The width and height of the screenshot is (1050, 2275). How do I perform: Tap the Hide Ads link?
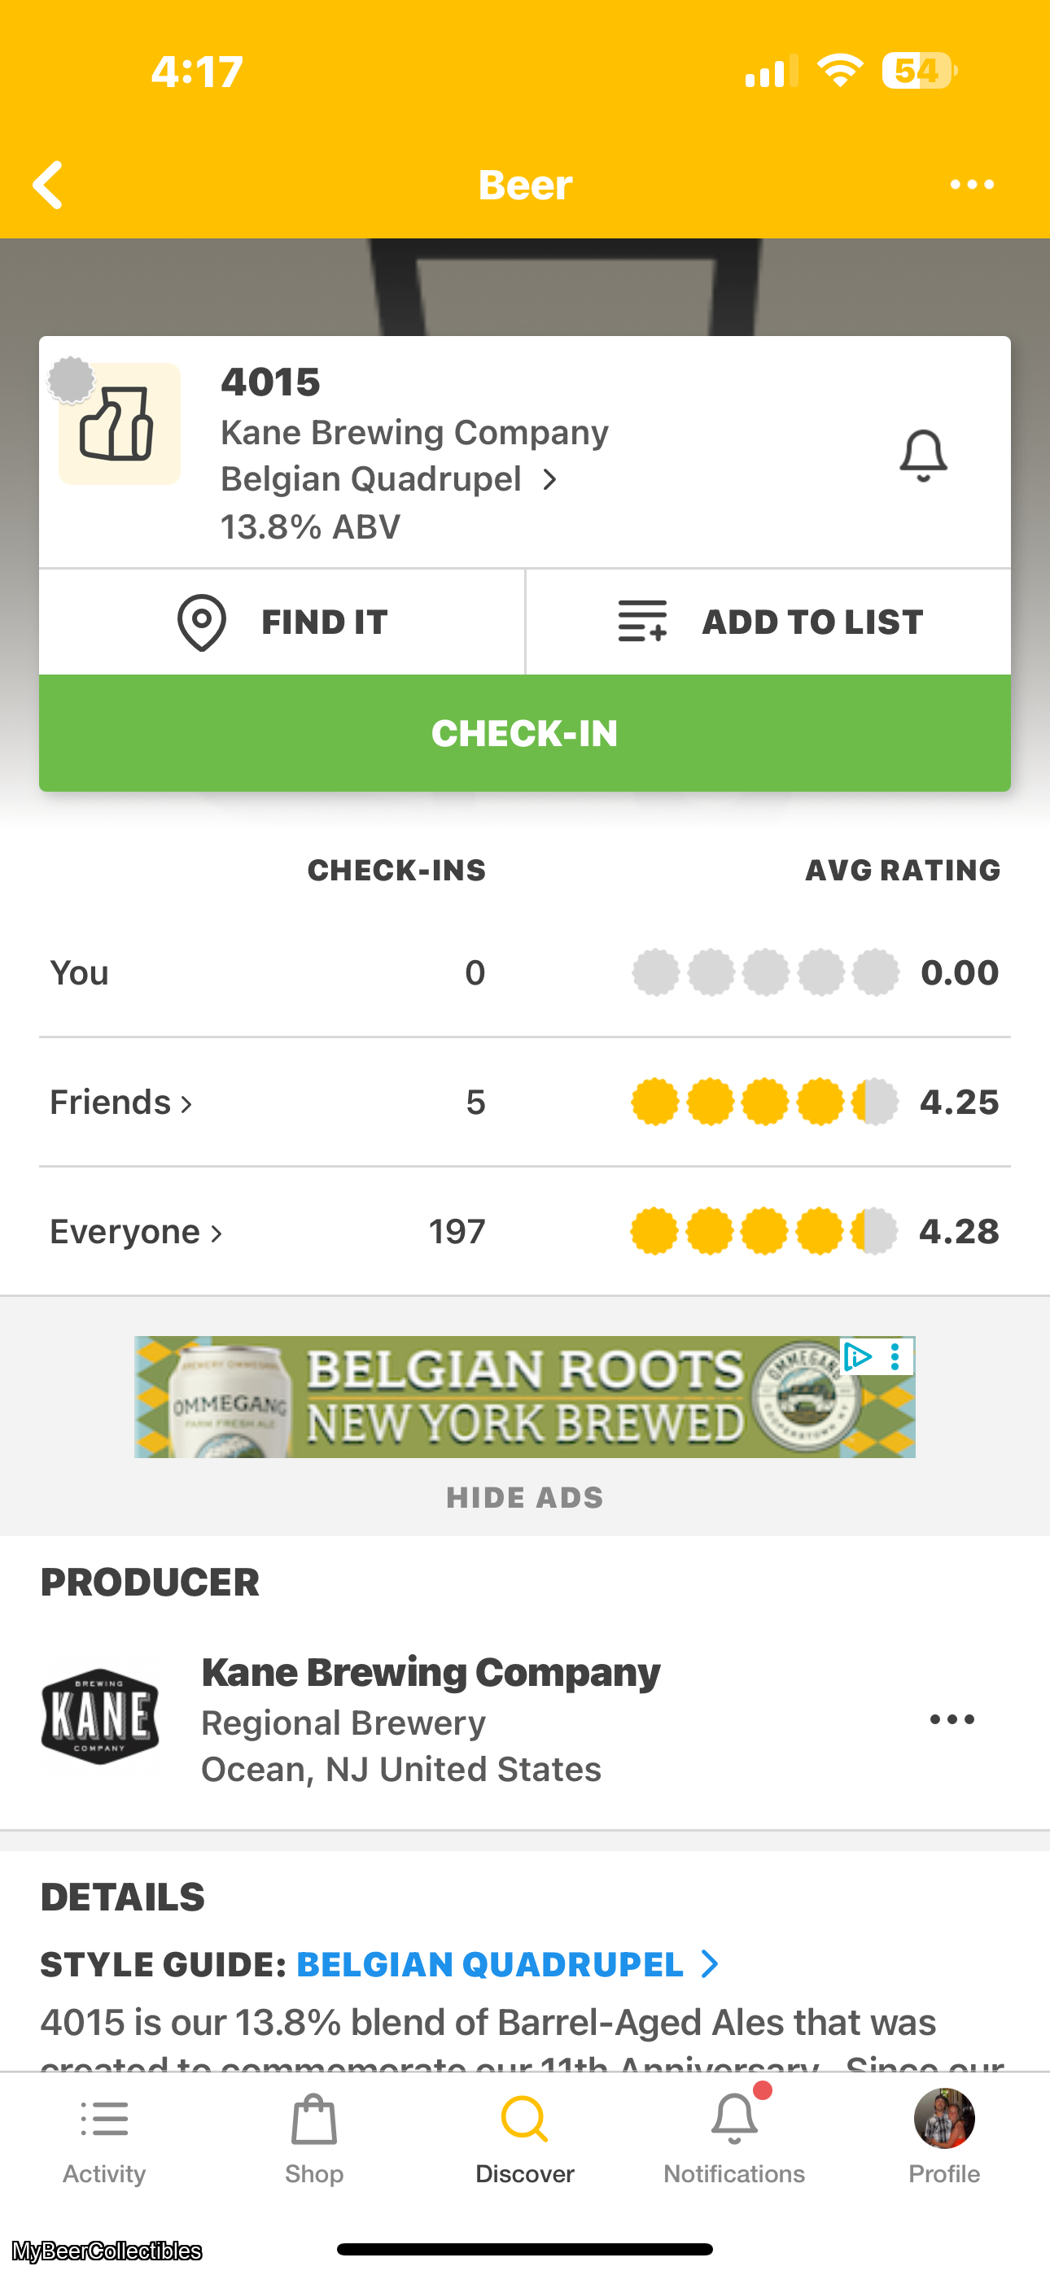click(x=525, y=1498)
